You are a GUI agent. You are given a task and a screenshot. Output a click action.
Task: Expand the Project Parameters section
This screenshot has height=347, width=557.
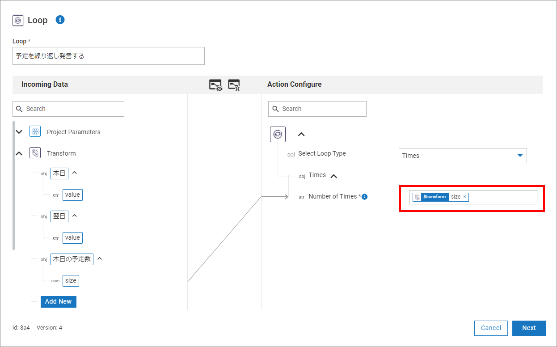19,132
